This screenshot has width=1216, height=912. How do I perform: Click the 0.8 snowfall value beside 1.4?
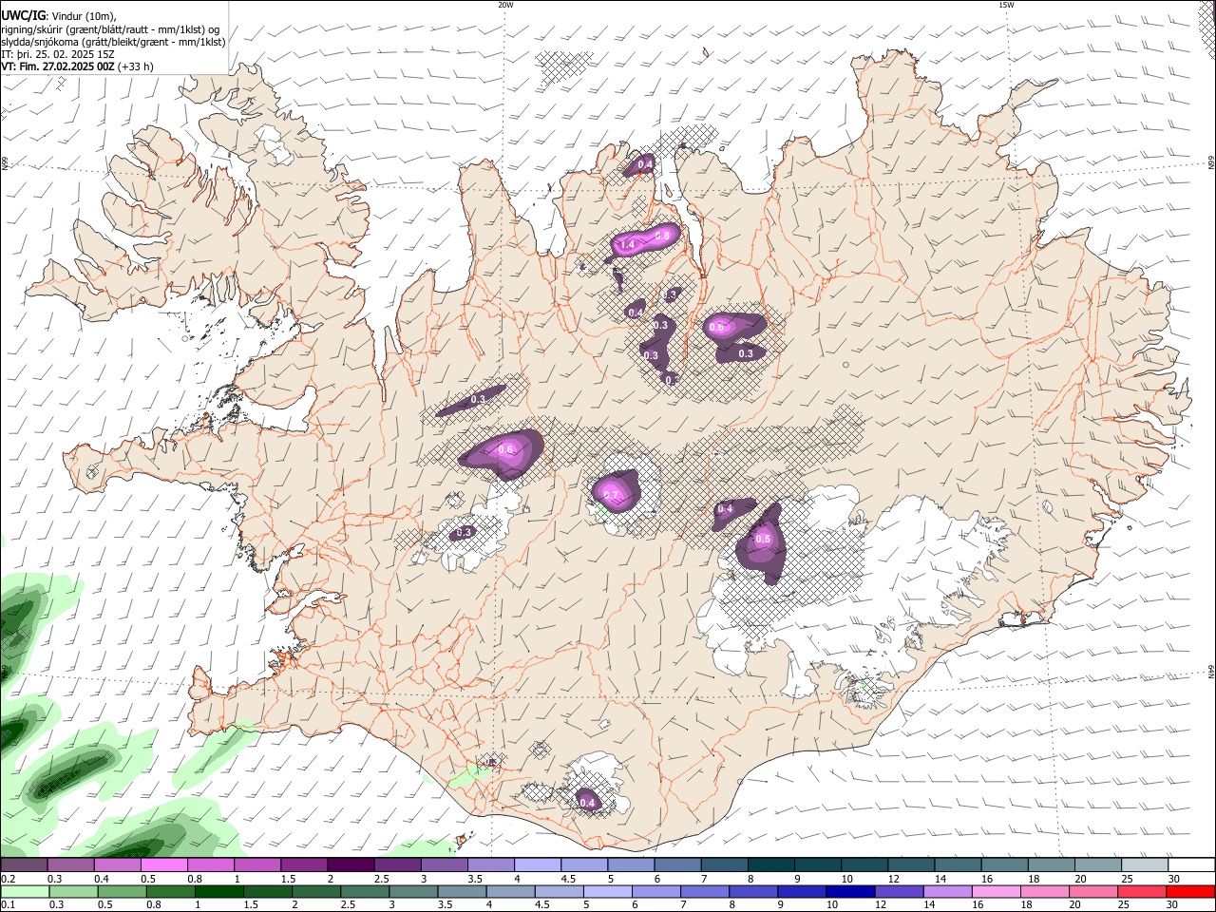point(663,235)
